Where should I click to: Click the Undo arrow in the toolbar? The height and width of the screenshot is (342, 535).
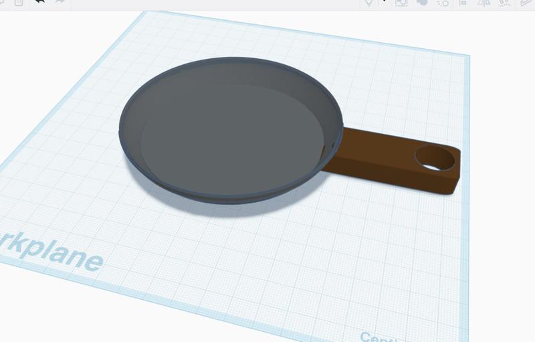pyautogui.click(x=40, y=2)
